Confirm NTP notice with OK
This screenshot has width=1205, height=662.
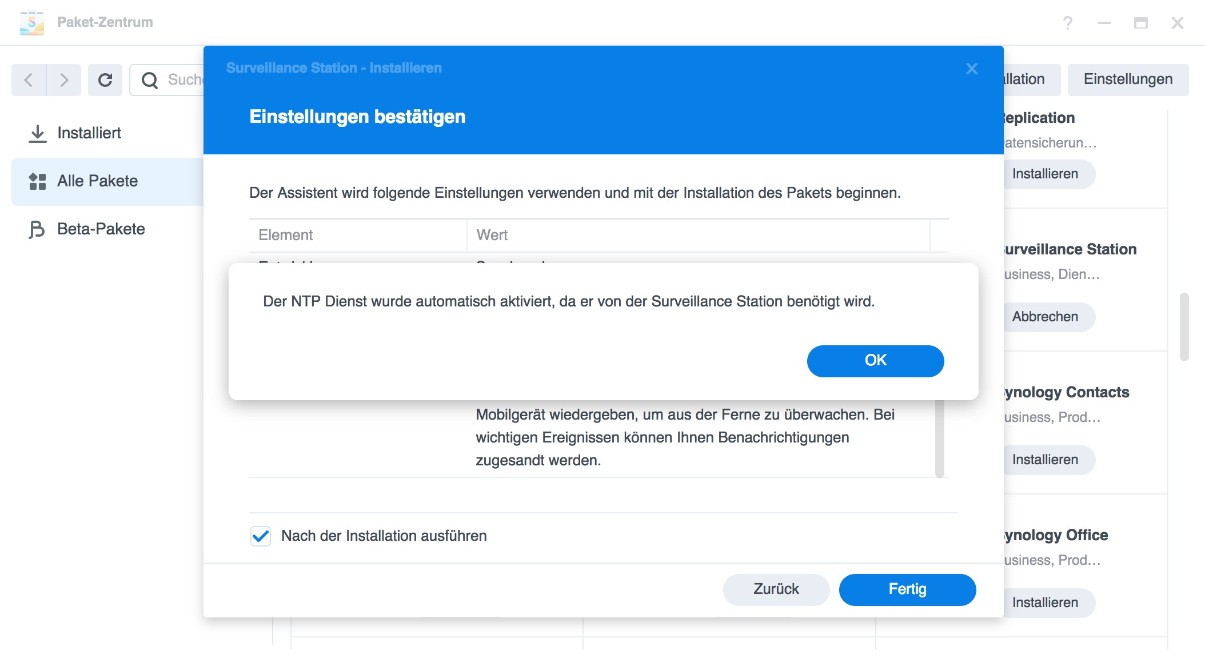[875, 361]
